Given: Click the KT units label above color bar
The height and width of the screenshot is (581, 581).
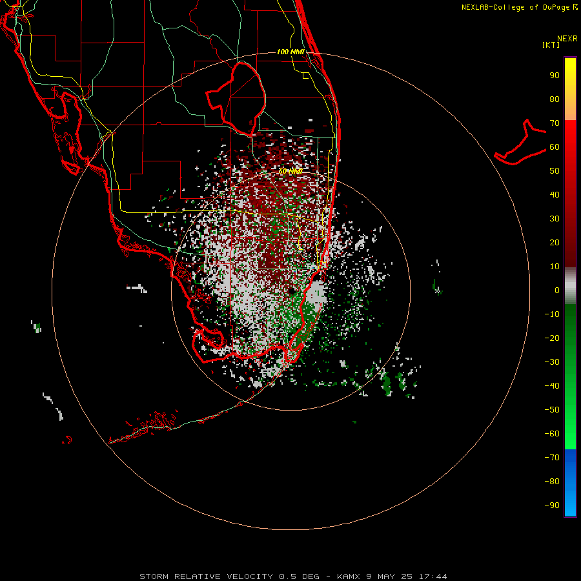Looking at the screenshot, I should click(x=551, y=45).
